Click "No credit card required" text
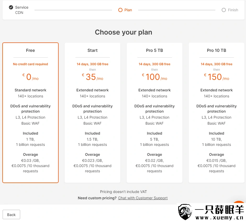 pyautogui.click(x=30, y=64)
